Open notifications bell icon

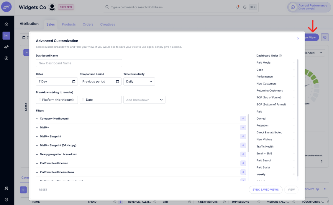click(238, 7)
